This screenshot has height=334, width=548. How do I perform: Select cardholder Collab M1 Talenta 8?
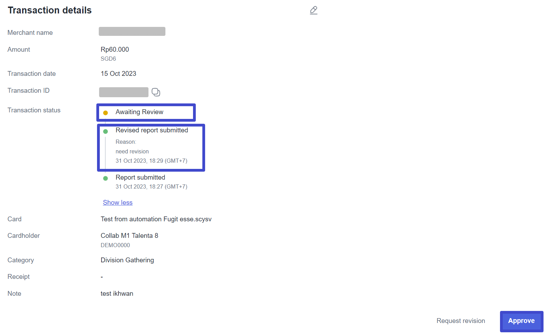[129, 236]
